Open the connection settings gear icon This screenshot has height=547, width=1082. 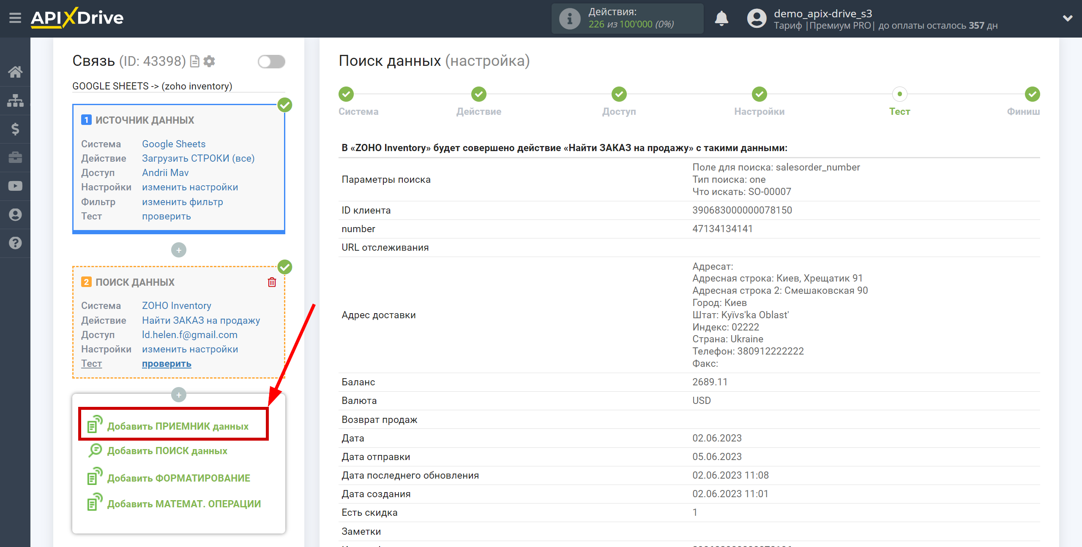click(209, 61)
